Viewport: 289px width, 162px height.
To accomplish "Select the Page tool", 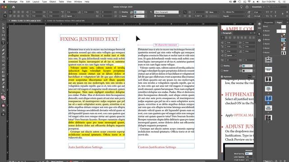I will point(3,31).
